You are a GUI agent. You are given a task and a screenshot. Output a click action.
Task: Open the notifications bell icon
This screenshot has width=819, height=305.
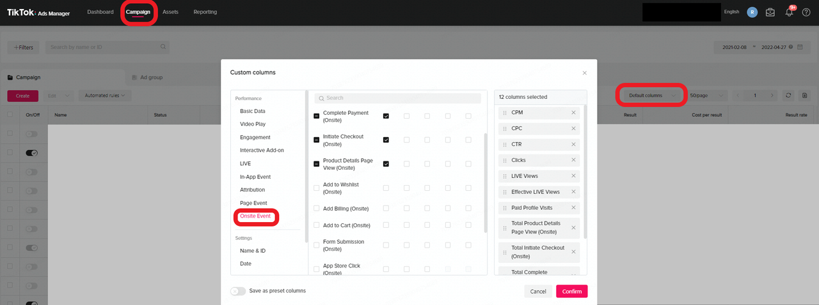click(x=789, y=12)
